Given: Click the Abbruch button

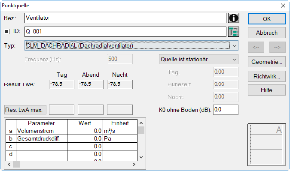Looking at the screenshot, I should click(267, 33).
